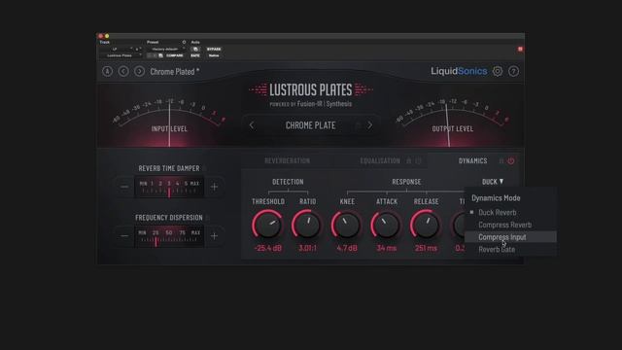Toggle the Equalisation power icon
The width and height of the screenshot is (622, 350).
click(418, 160)
